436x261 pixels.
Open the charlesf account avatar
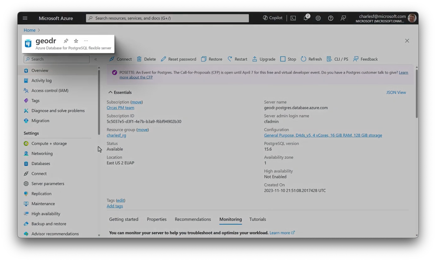412,18
